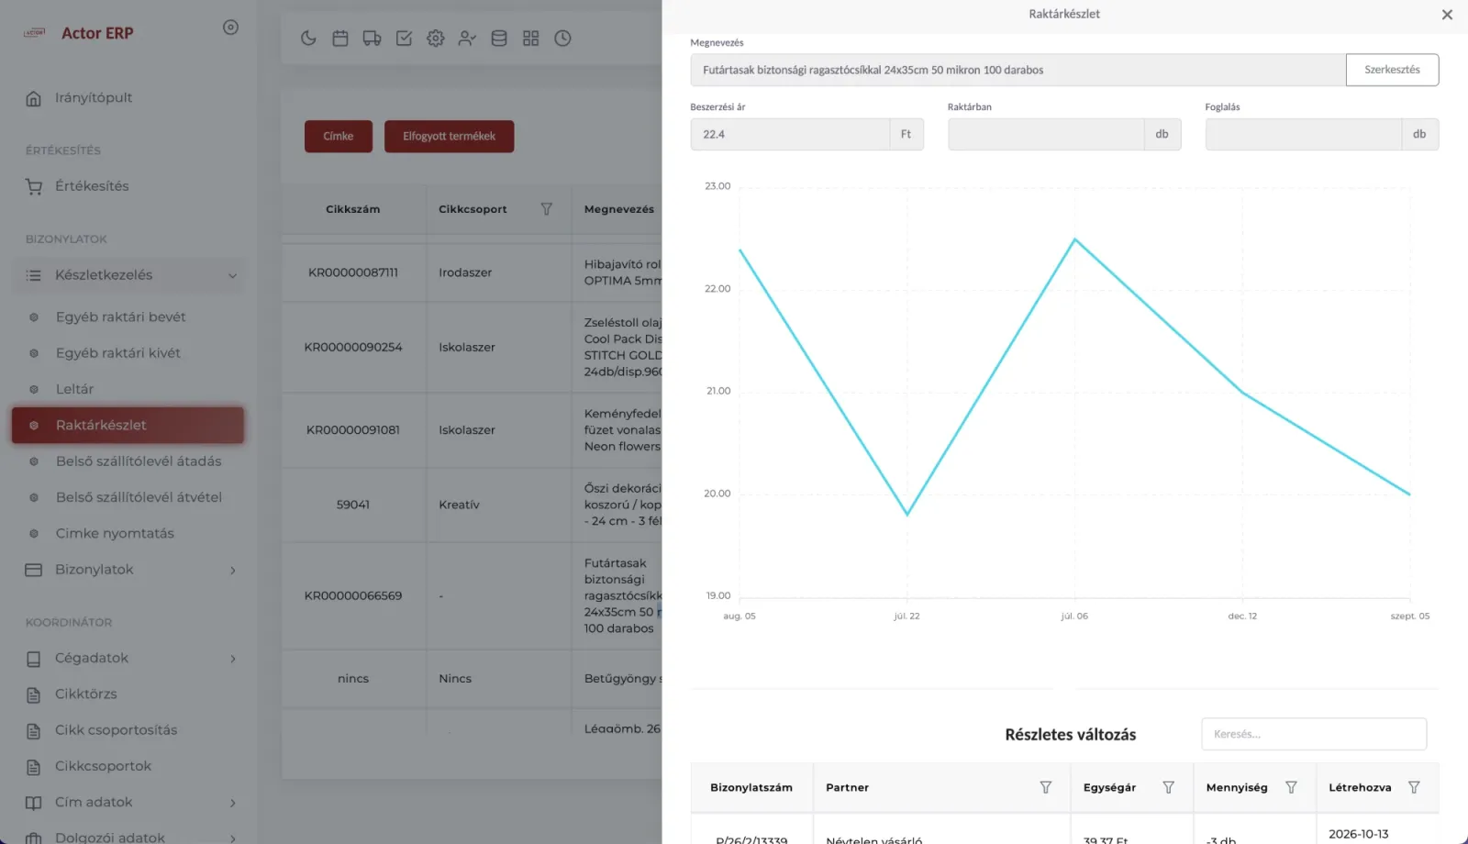Open the grid dashboard icon

click(531, 39)
